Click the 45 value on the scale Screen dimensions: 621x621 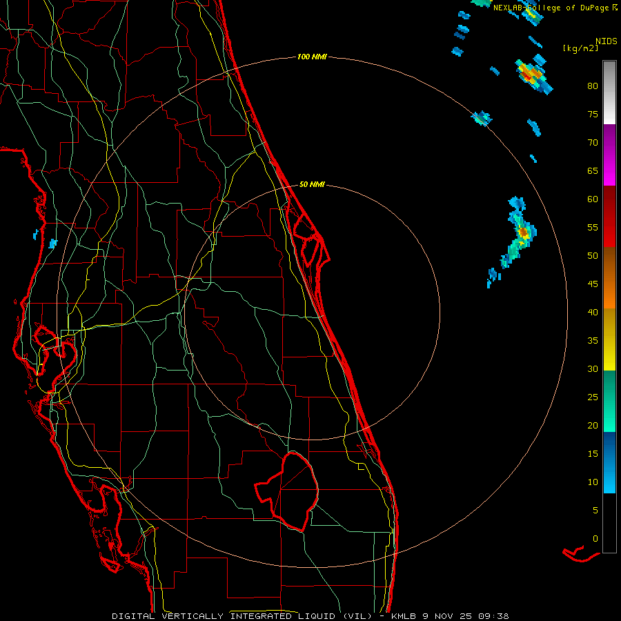click(593, 284)
